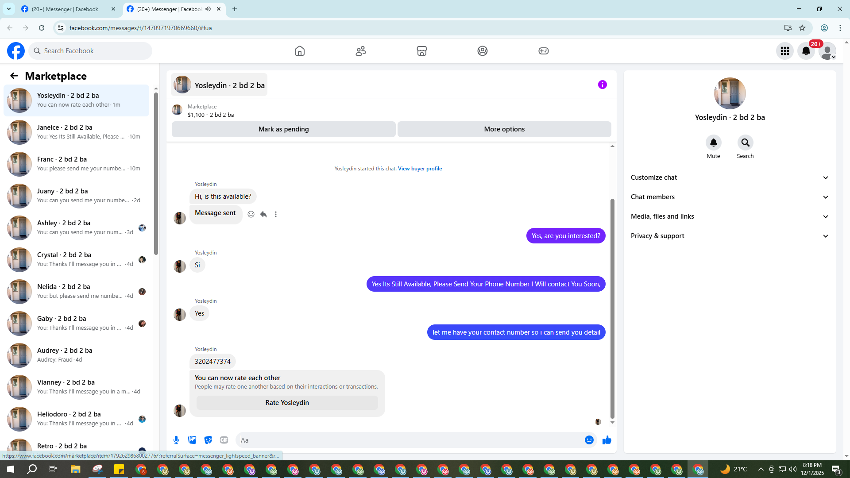Open Windows taskbar search
850x478 pixels.
pyautogui.click(x=32, y=469)
